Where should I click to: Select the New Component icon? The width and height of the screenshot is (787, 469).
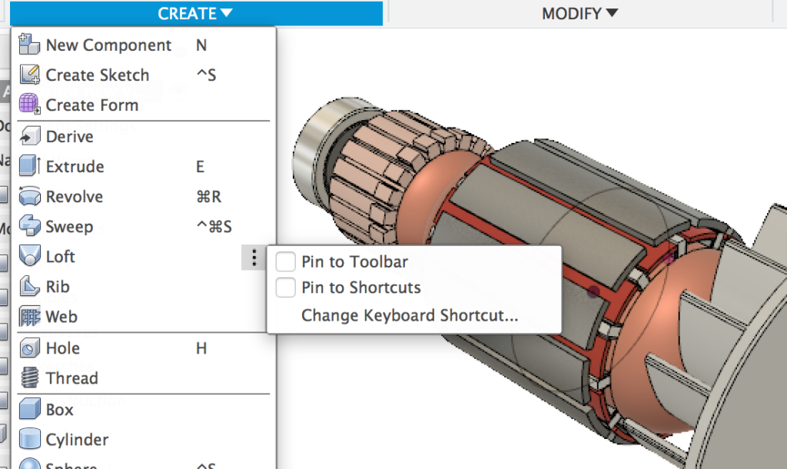pos(28,45)
